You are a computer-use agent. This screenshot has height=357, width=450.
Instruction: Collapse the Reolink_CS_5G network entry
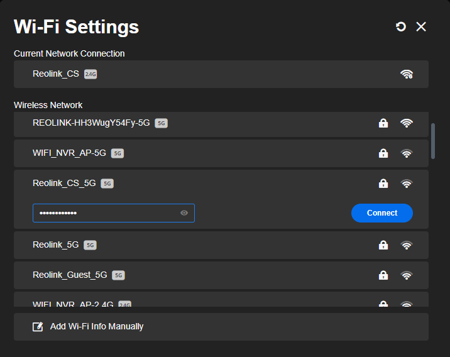[x=221, y=184]
